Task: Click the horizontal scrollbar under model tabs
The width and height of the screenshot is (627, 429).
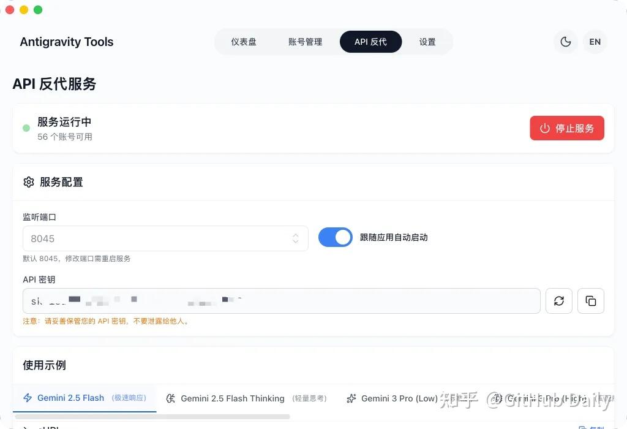Action: (x=153, y=417)
